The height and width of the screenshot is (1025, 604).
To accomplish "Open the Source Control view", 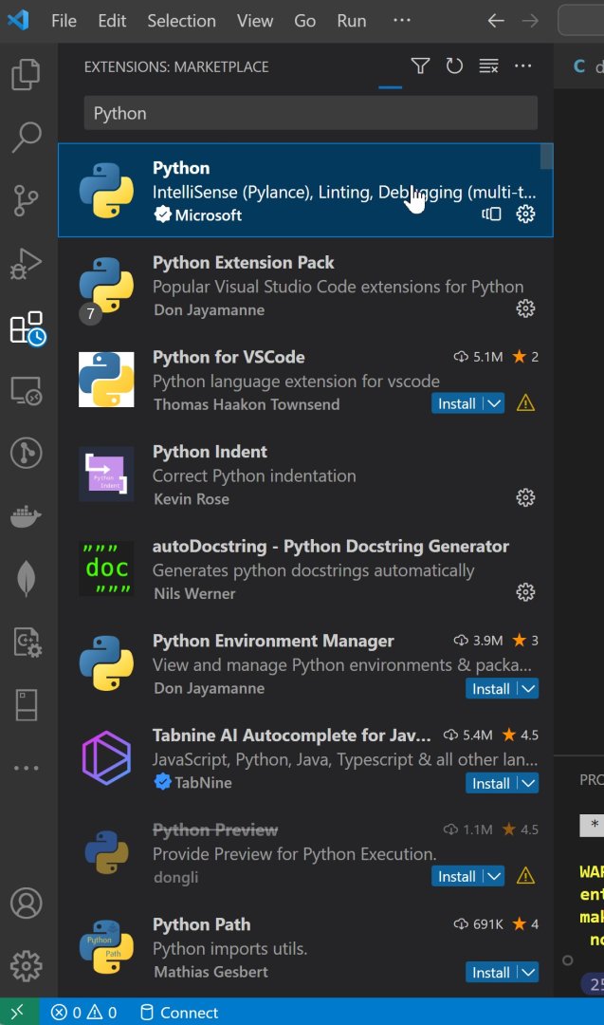I will (27, 200).
